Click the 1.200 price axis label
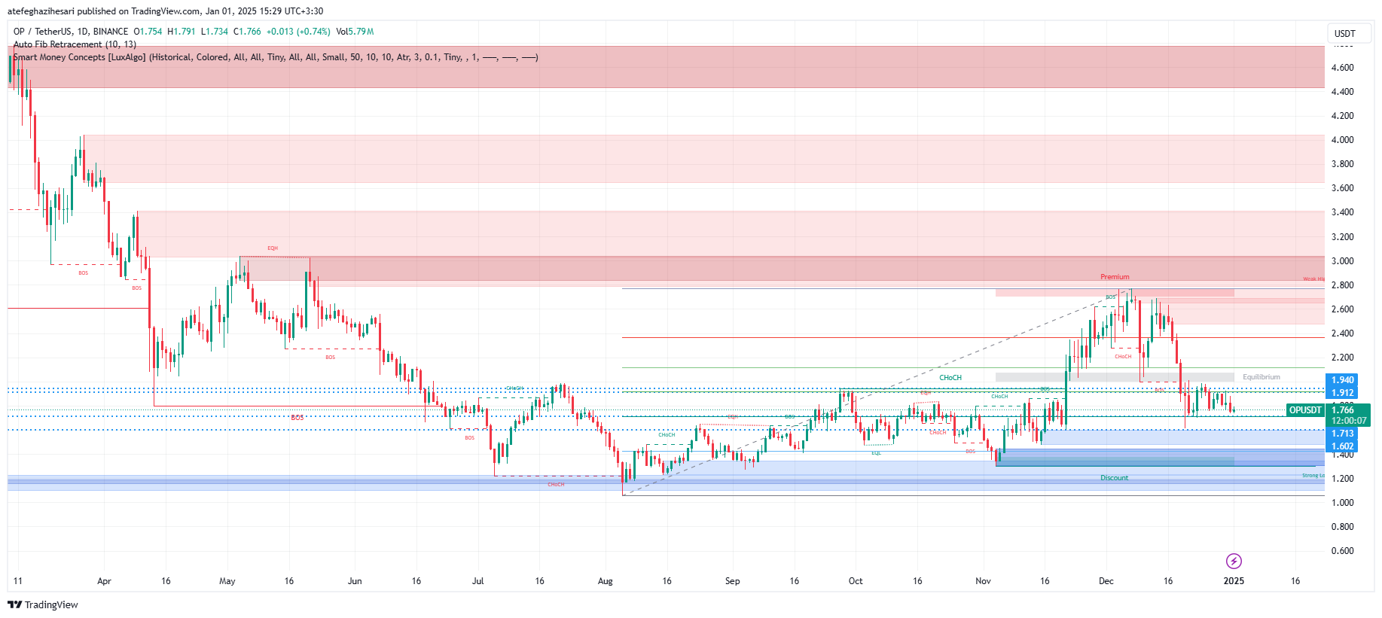The height and width of the screenshot is (618, 1382). point(1342,479)
